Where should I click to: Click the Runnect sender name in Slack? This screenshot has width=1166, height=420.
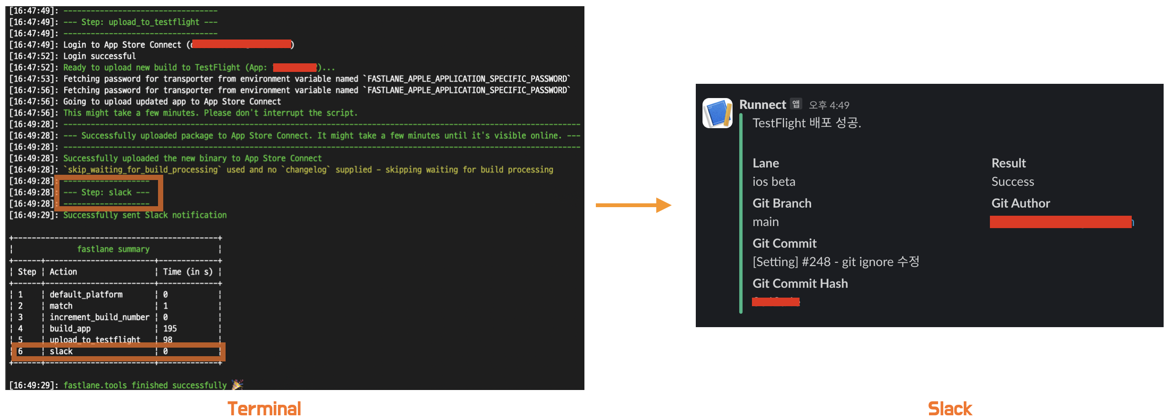point(762,105)
